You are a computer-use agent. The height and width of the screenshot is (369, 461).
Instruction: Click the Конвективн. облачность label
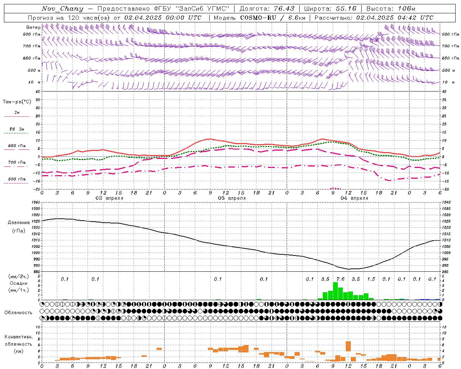pos(18,344)
